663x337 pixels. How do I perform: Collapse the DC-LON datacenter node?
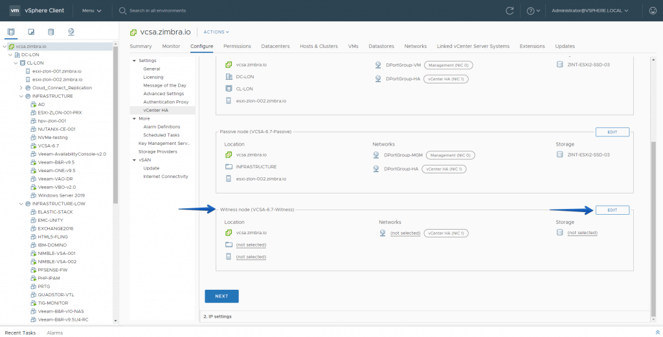10,55
